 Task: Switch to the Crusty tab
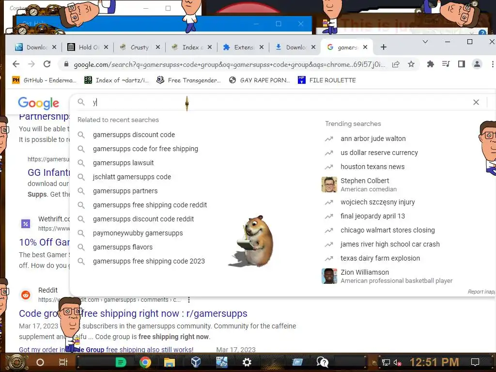click(139, 47)
